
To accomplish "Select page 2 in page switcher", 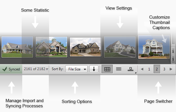I will pos(157,69).
